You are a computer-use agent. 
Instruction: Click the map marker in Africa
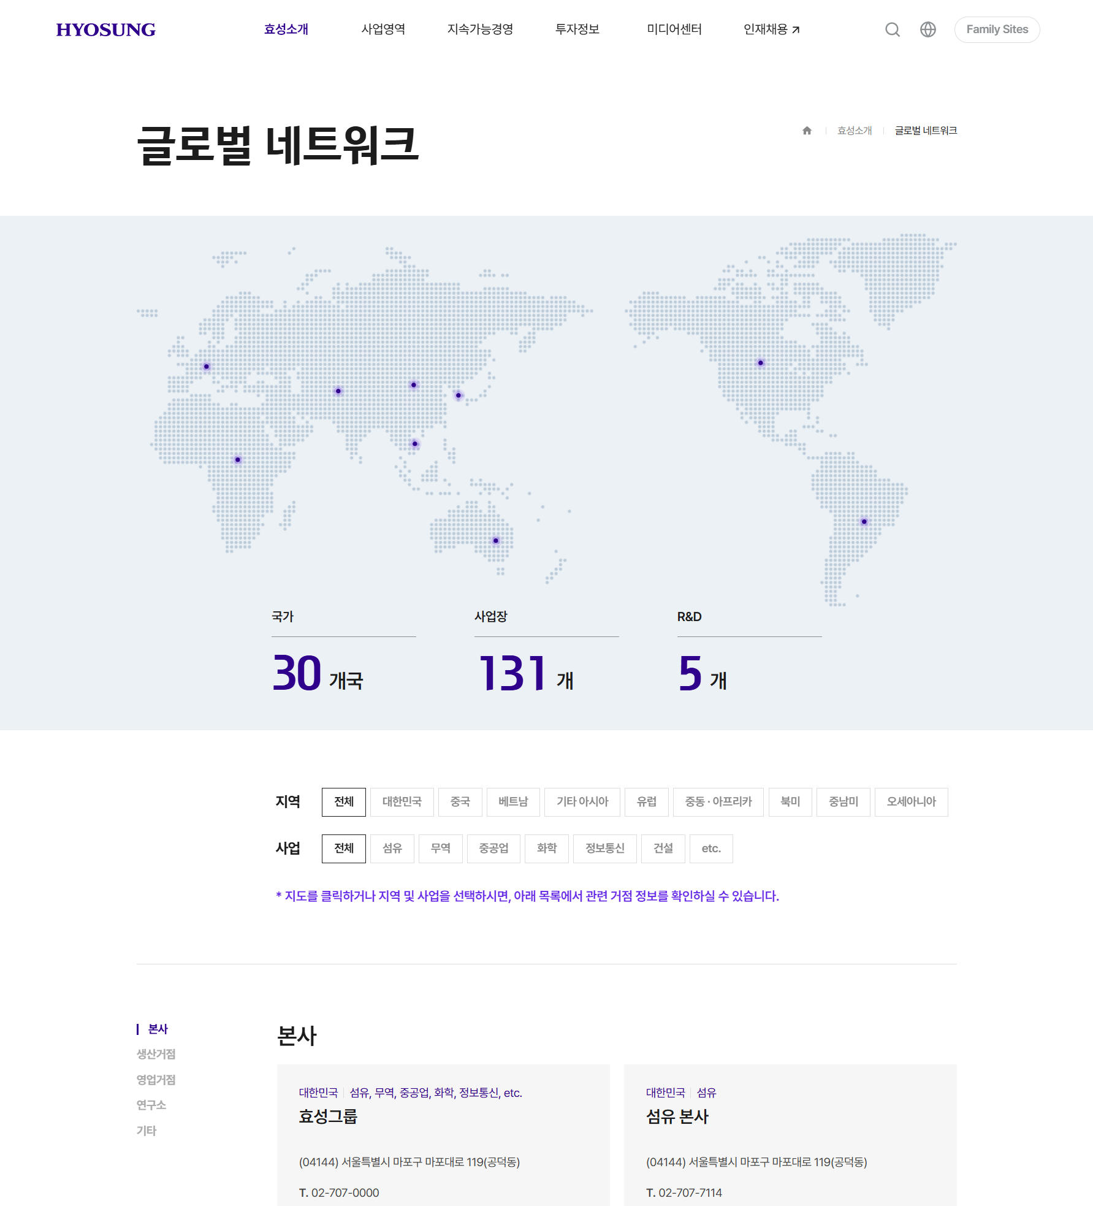[238, 460]
